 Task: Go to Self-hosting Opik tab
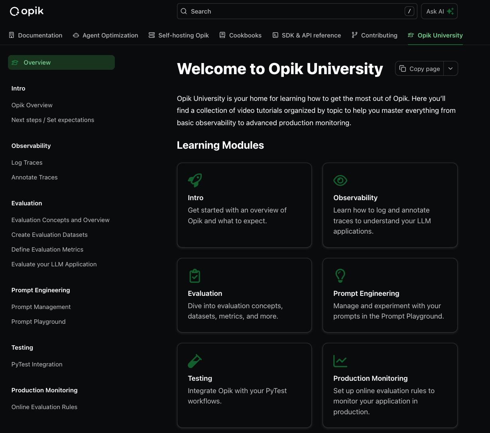click(179, 35)
